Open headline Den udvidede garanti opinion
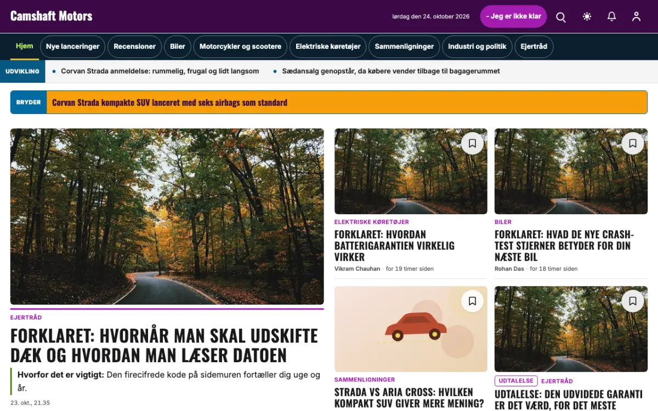 [569, 399]
